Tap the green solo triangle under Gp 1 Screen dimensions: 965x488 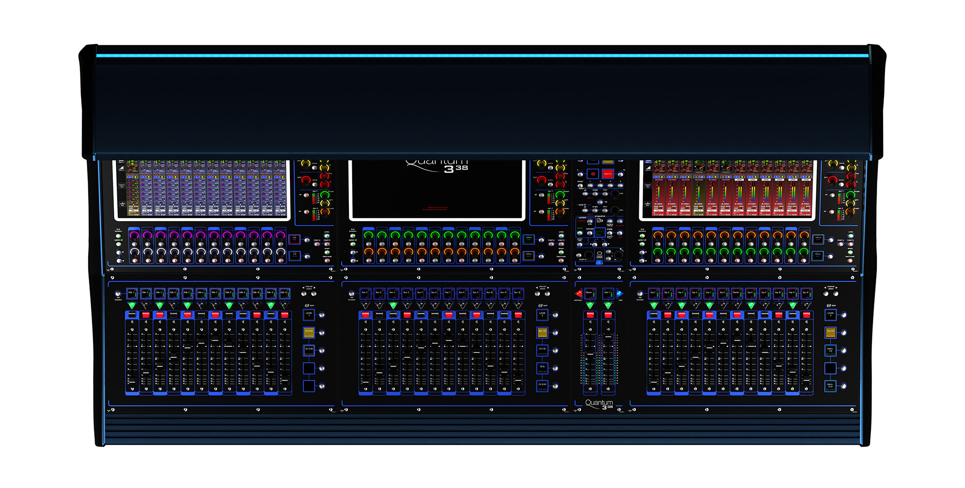[x=654, y=305]
